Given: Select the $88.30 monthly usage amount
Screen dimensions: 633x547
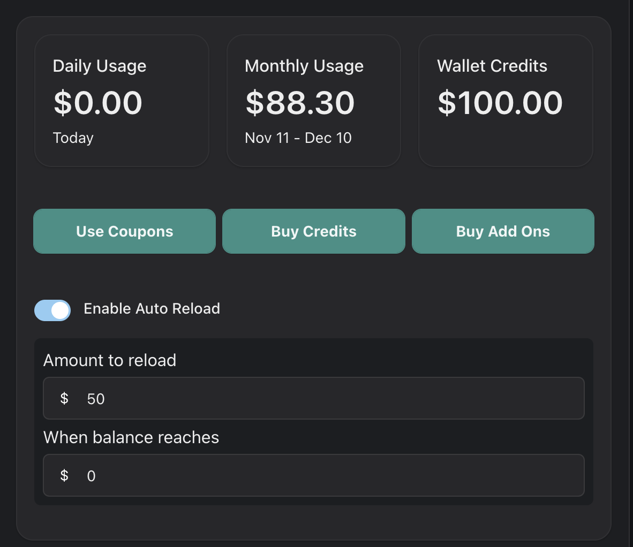Looking at the screenshot, I should (300, 103).
